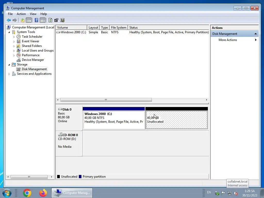Click the network tray icon

[x=229, y=193]
